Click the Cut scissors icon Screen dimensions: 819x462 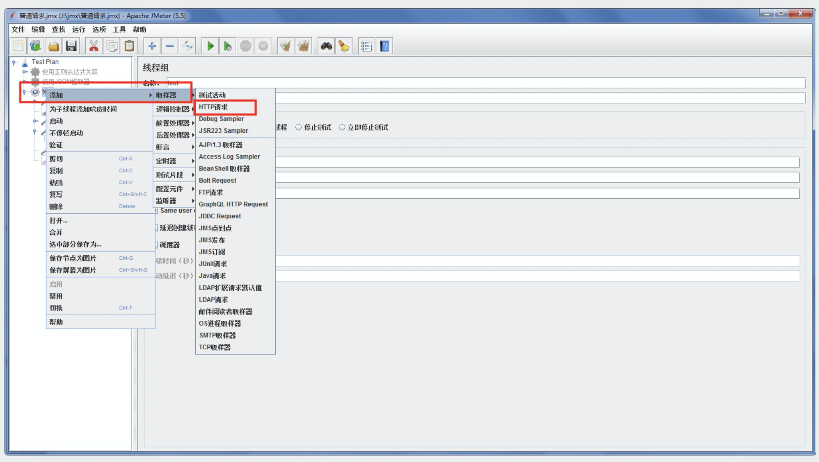point(94,46)
